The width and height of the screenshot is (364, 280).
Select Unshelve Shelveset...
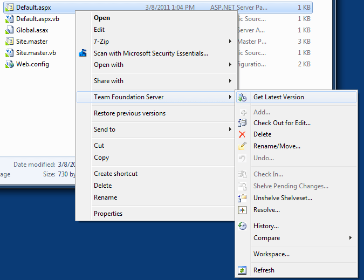(297, 198)
